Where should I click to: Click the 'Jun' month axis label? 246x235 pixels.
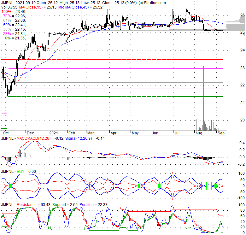155,133
